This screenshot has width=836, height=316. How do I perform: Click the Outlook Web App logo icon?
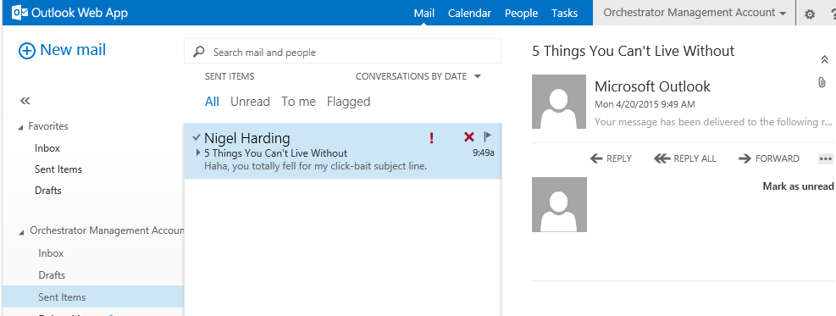point(19,13)
